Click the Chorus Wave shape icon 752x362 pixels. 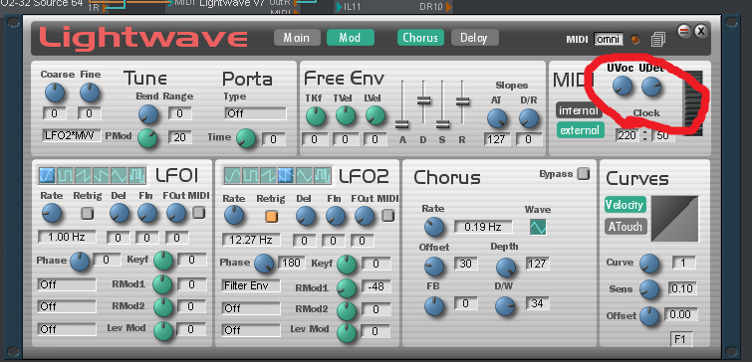pos(538,227)
